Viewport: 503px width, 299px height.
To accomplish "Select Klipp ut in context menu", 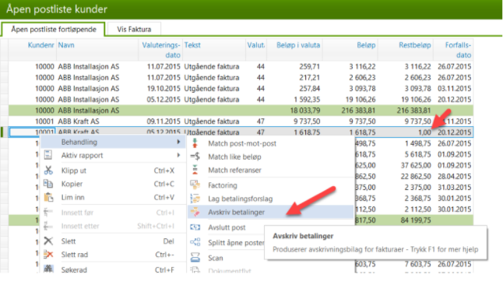I will tap(113, 171).
